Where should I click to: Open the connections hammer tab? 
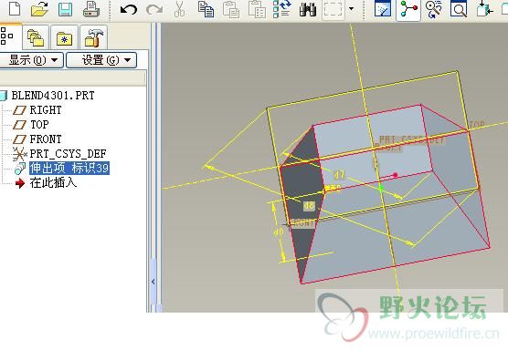coord(93,37)
